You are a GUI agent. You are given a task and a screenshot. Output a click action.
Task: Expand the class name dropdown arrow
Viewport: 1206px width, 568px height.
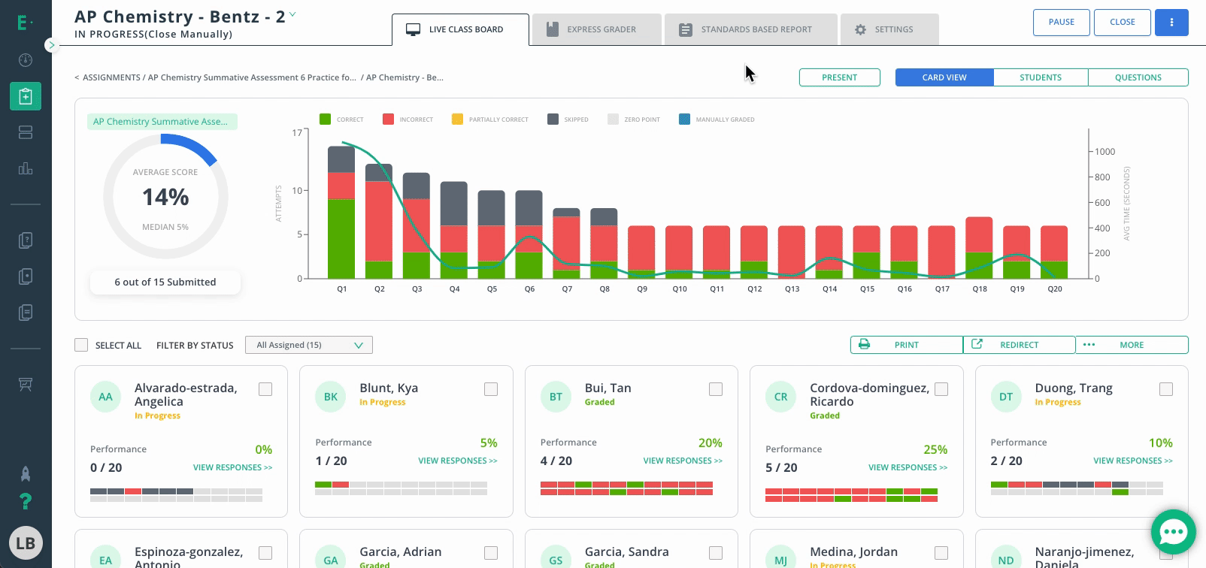tap(292, 14)
